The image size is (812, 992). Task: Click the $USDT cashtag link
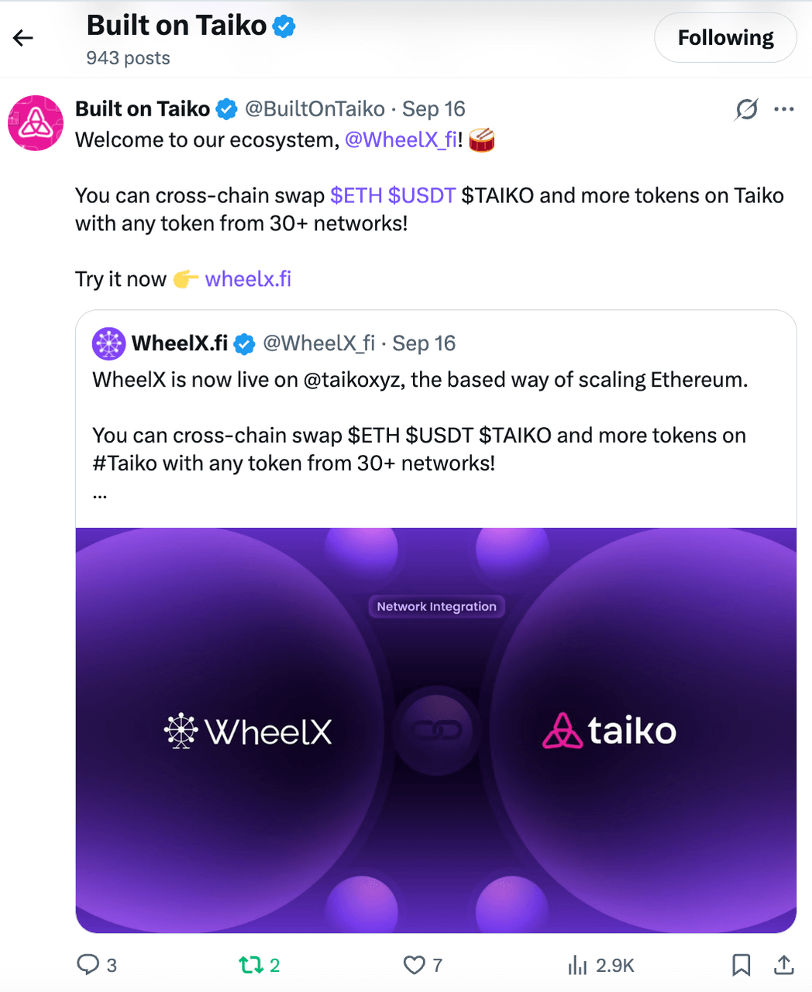coord(421,195)
